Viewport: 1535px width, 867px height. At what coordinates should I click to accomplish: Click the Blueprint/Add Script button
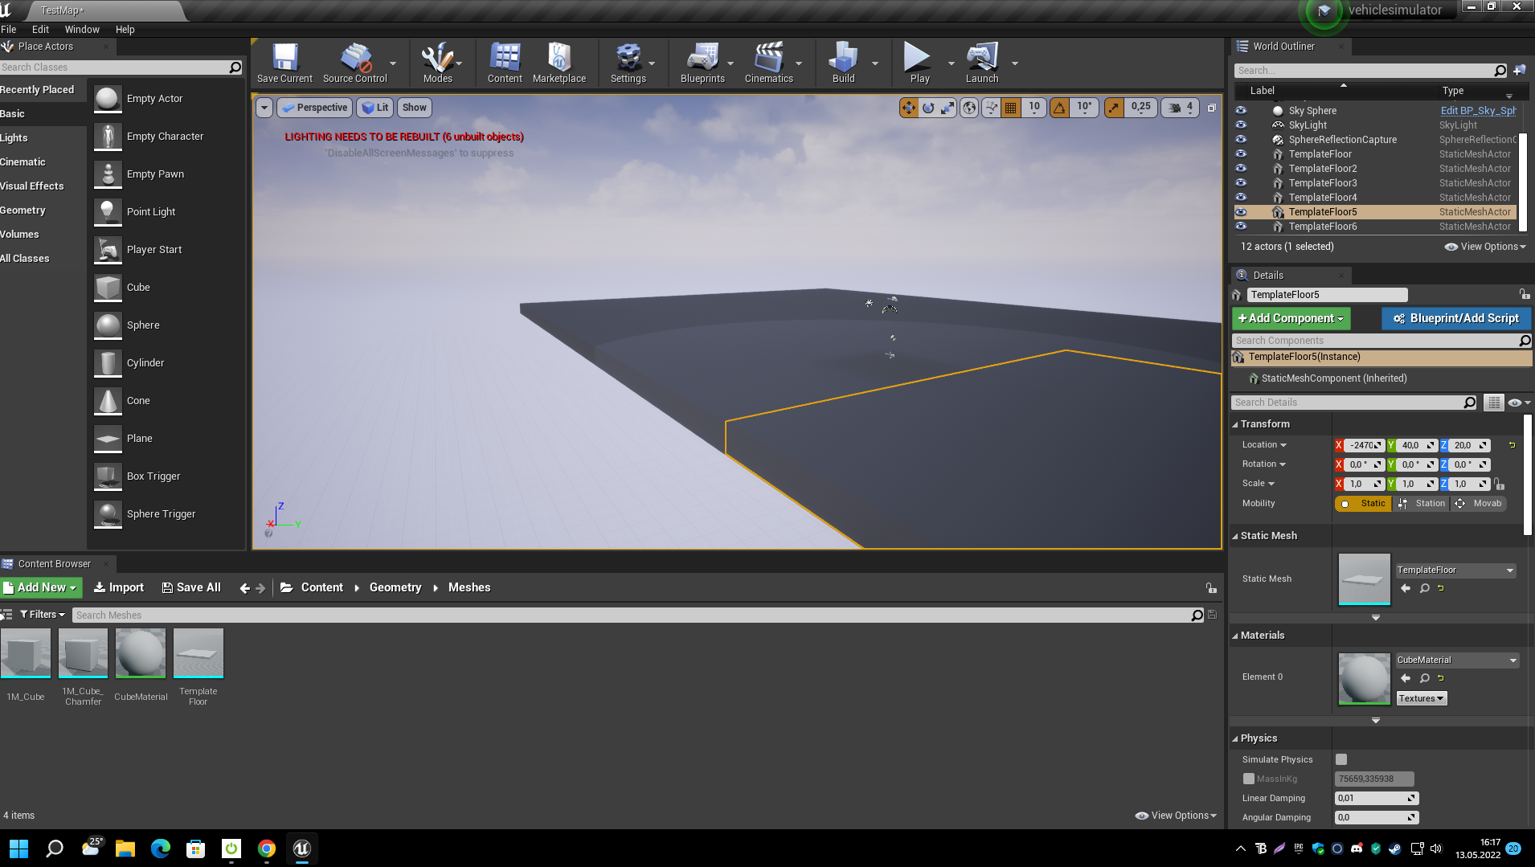pos(1456,319)
